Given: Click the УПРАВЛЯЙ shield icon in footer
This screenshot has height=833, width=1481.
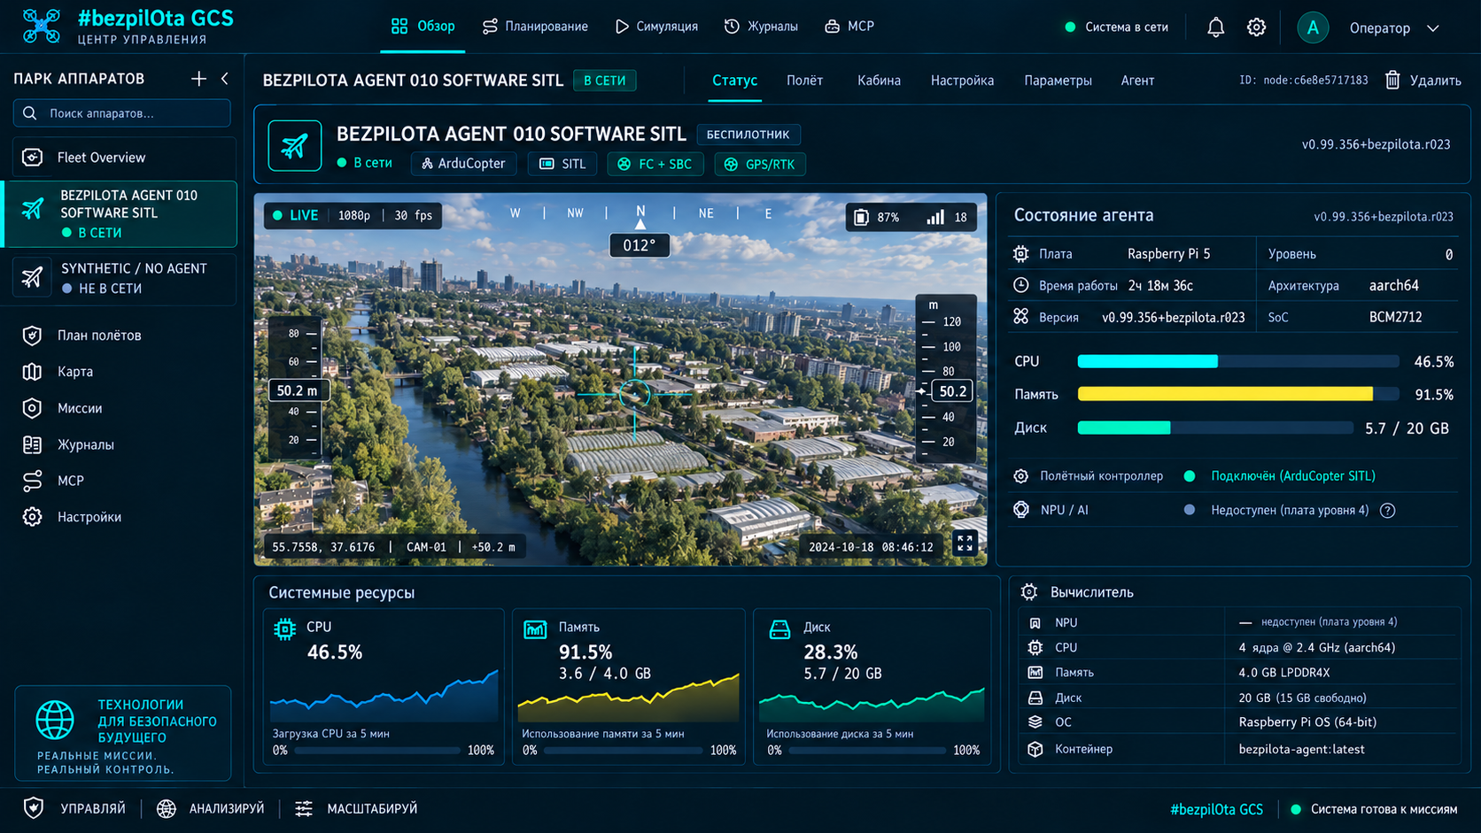Looking at the screenshot, I should (34, 808).
